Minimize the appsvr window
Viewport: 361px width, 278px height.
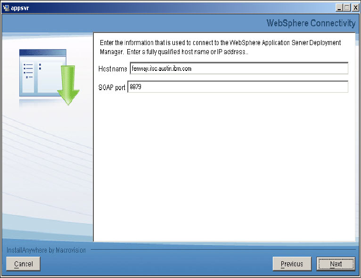[x=339, y=8]
